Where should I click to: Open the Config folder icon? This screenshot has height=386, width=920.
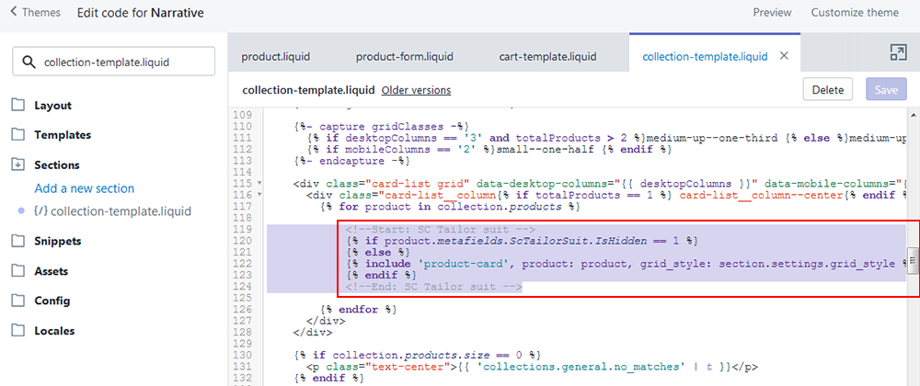click(x=18, y=301)
